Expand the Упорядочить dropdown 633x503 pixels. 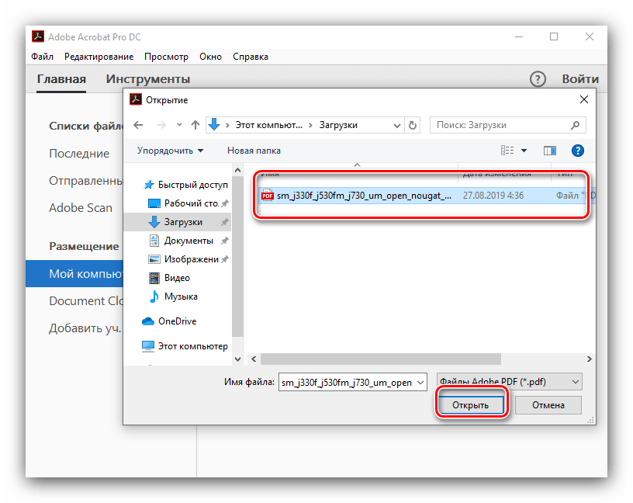(x=170, y=151)
